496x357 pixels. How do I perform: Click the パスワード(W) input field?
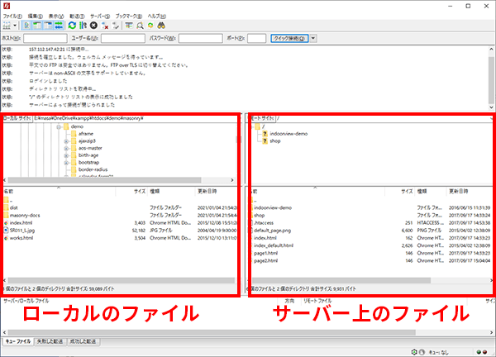(x=201, y=38)
